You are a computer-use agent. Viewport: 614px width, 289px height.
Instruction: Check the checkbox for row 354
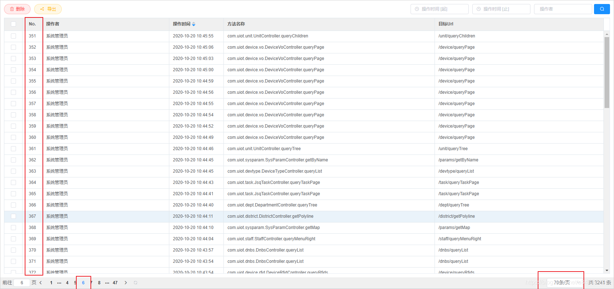pyautogui.click(x=13, y=70)
